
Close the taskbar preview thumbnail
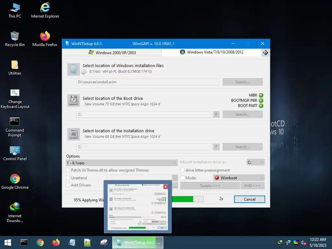point(166,186)
